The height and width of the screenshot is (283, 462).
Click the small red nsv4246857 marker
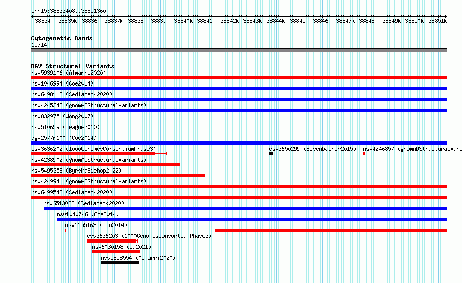pos(364,154)
